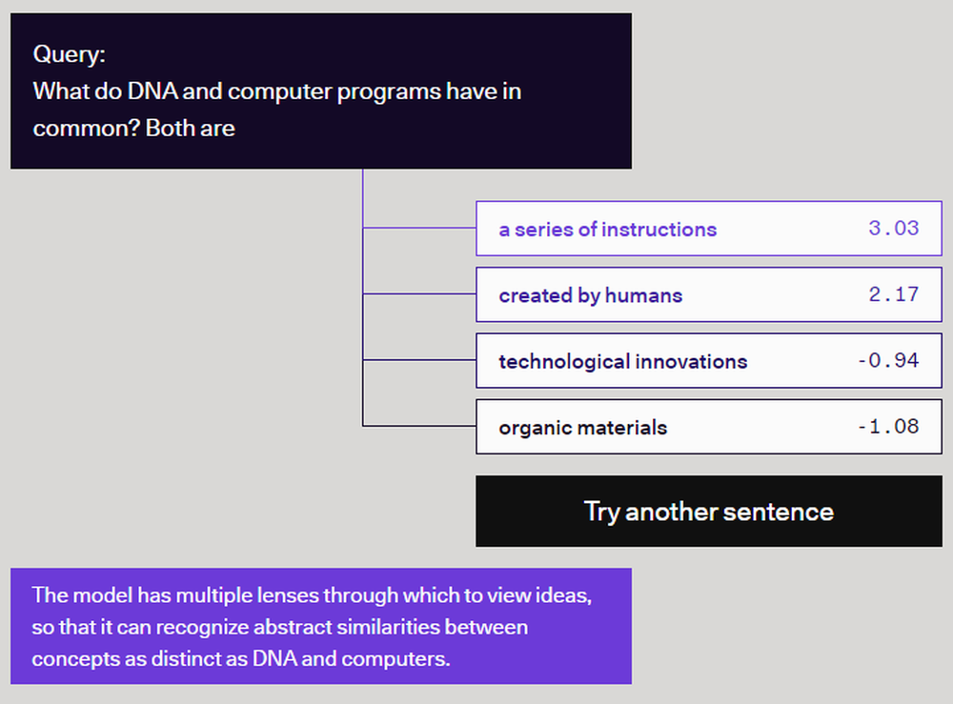Click the branch line leading to "organic materials"
The height and width of the screenshot is (704, 953).
[x=419, y=426]
